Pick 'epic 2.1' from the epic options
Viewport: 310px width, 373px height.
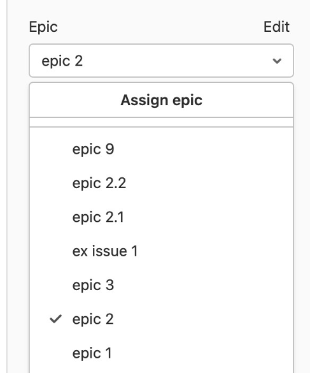click(x=161, y=217)
